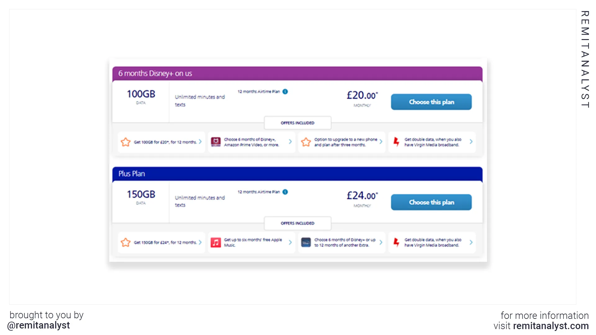The width and height of the screenshot is (596, 335).
Task: Click the red lightning icon in the 100GB plan offers
Action: [x=396, y=142]
